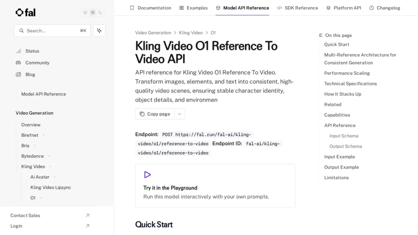Select Model API Reference tab
This screenshot has width=418, height=235.
tap(242, 8)
